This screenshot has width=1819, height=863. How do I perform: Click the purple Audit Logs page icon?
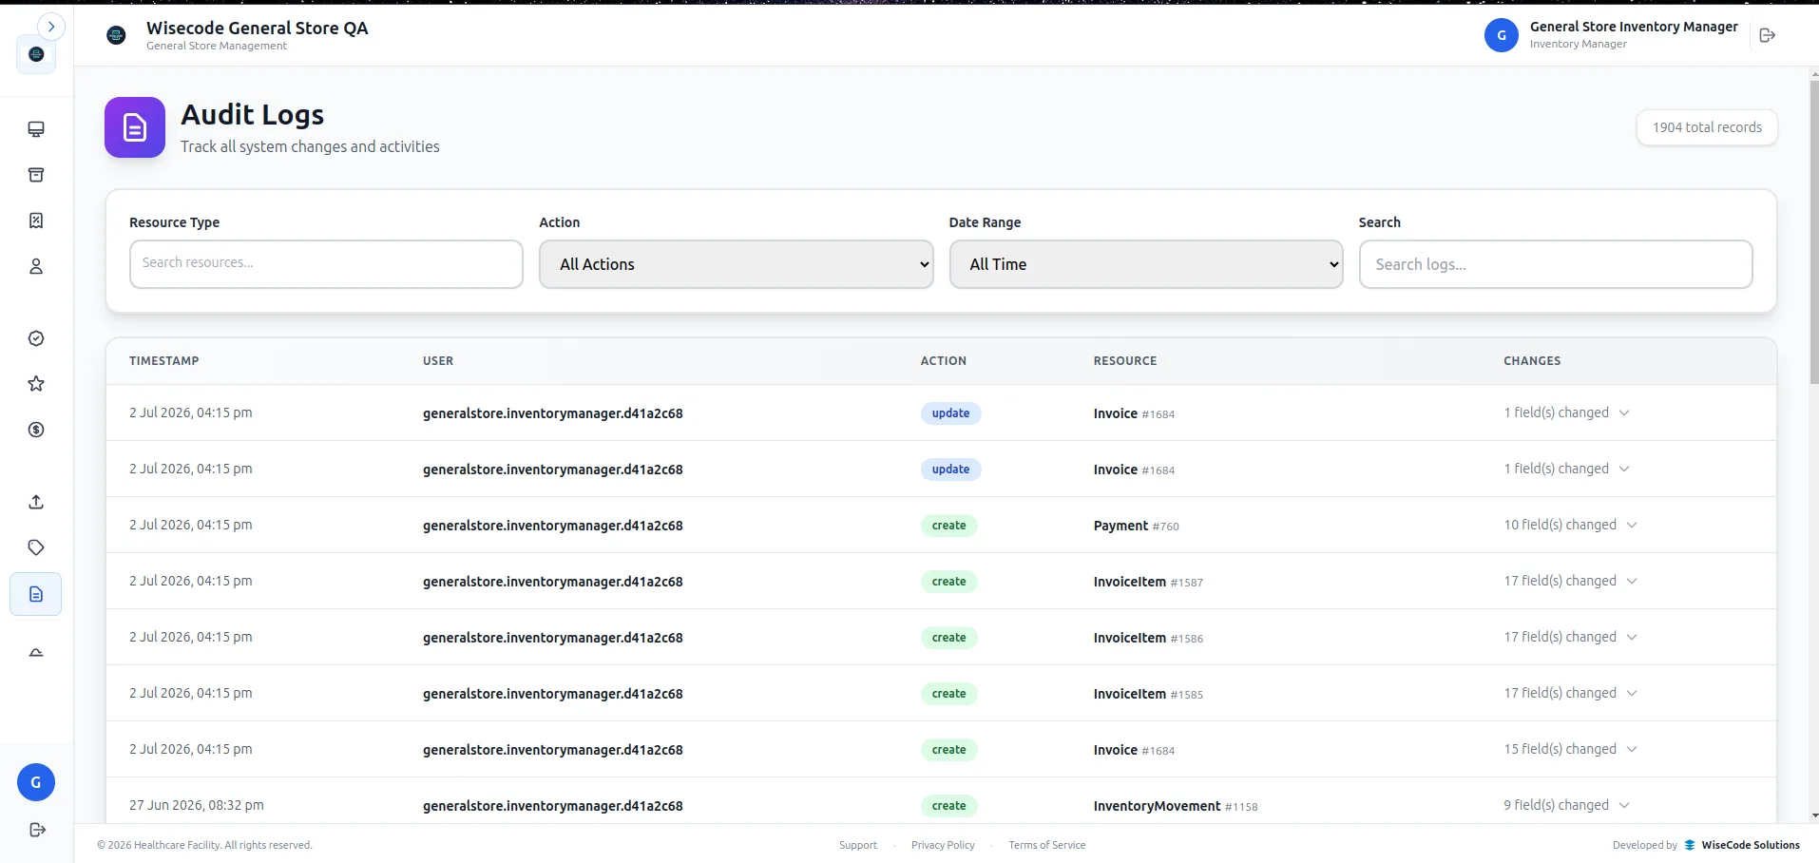coord(135,127)
